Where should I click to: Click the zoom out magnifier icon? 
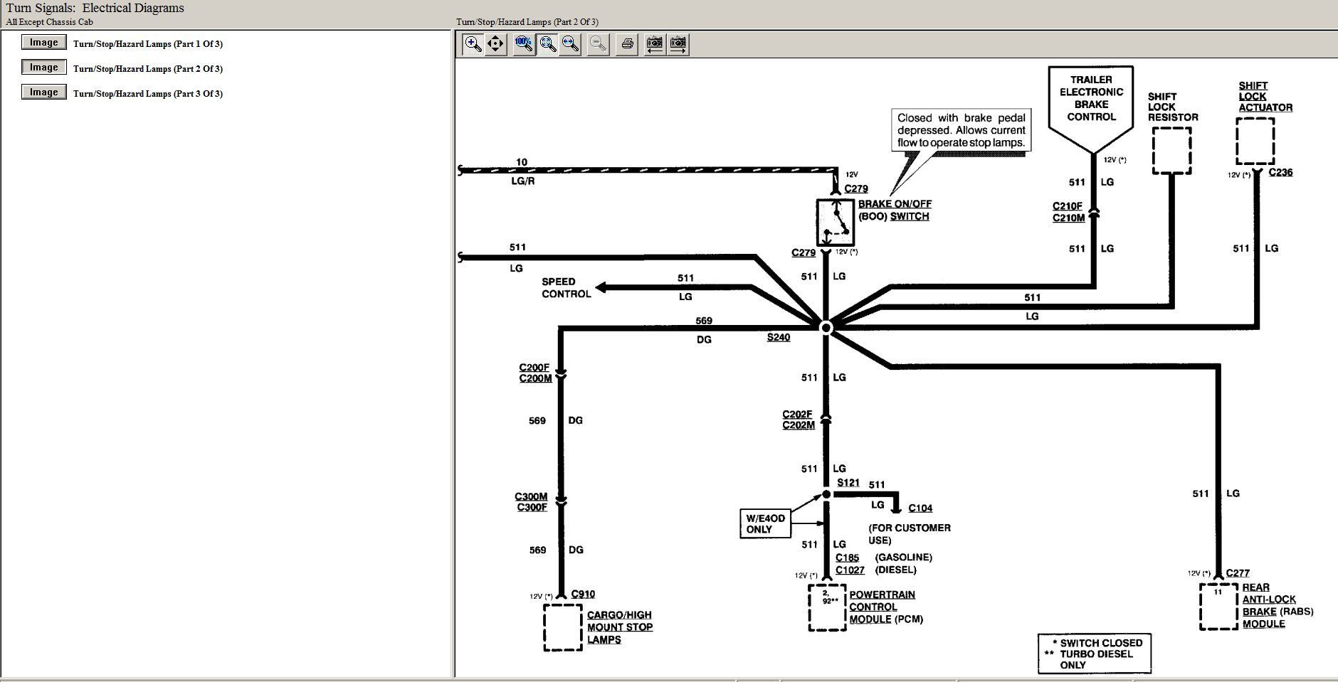click(x=599, y=44)
